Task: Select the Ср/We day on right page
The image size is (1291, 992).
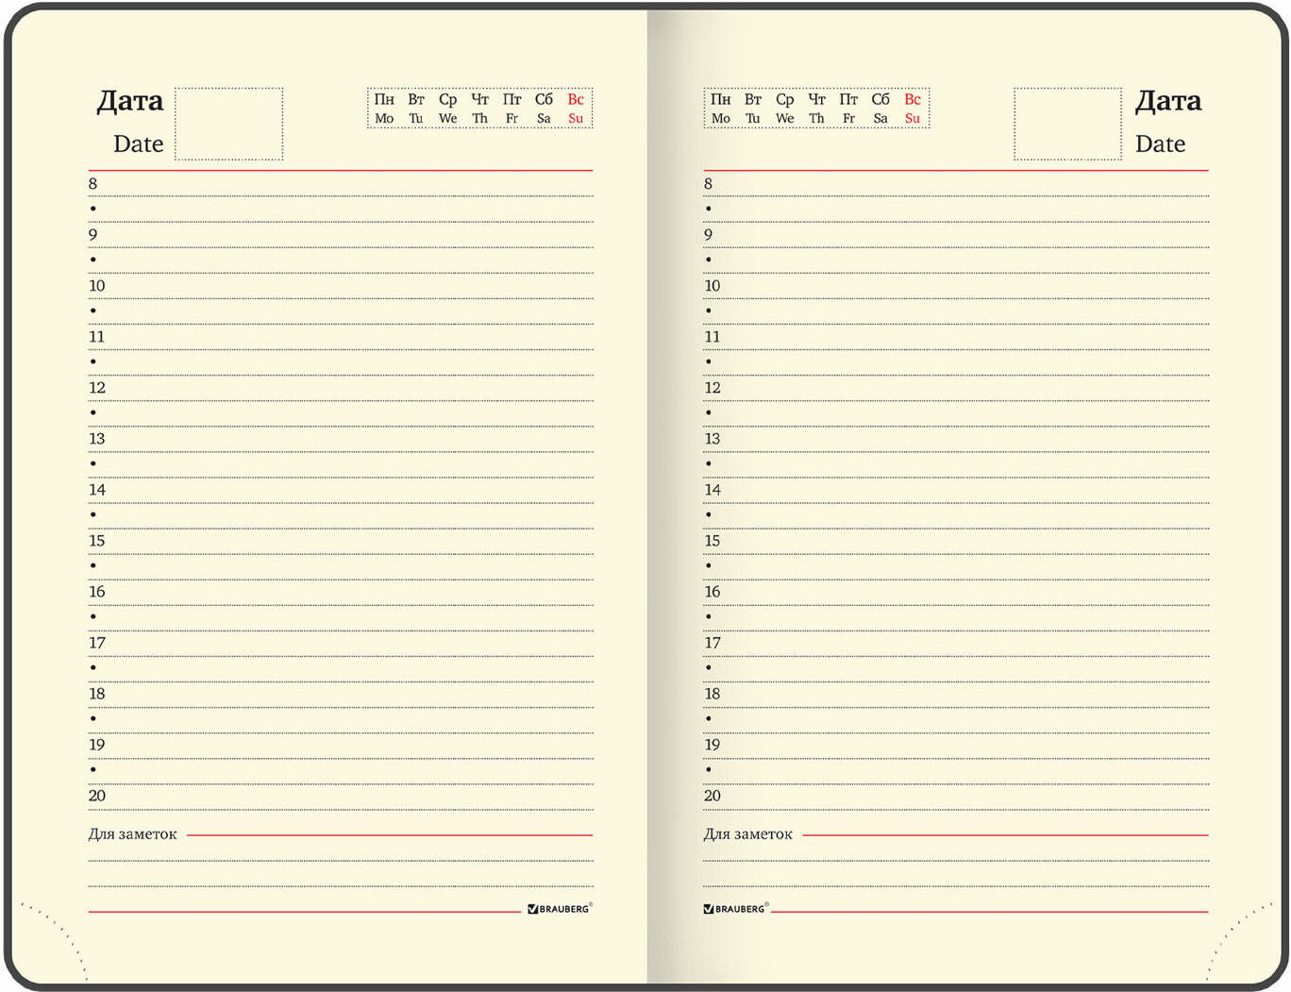Action: 784,109
